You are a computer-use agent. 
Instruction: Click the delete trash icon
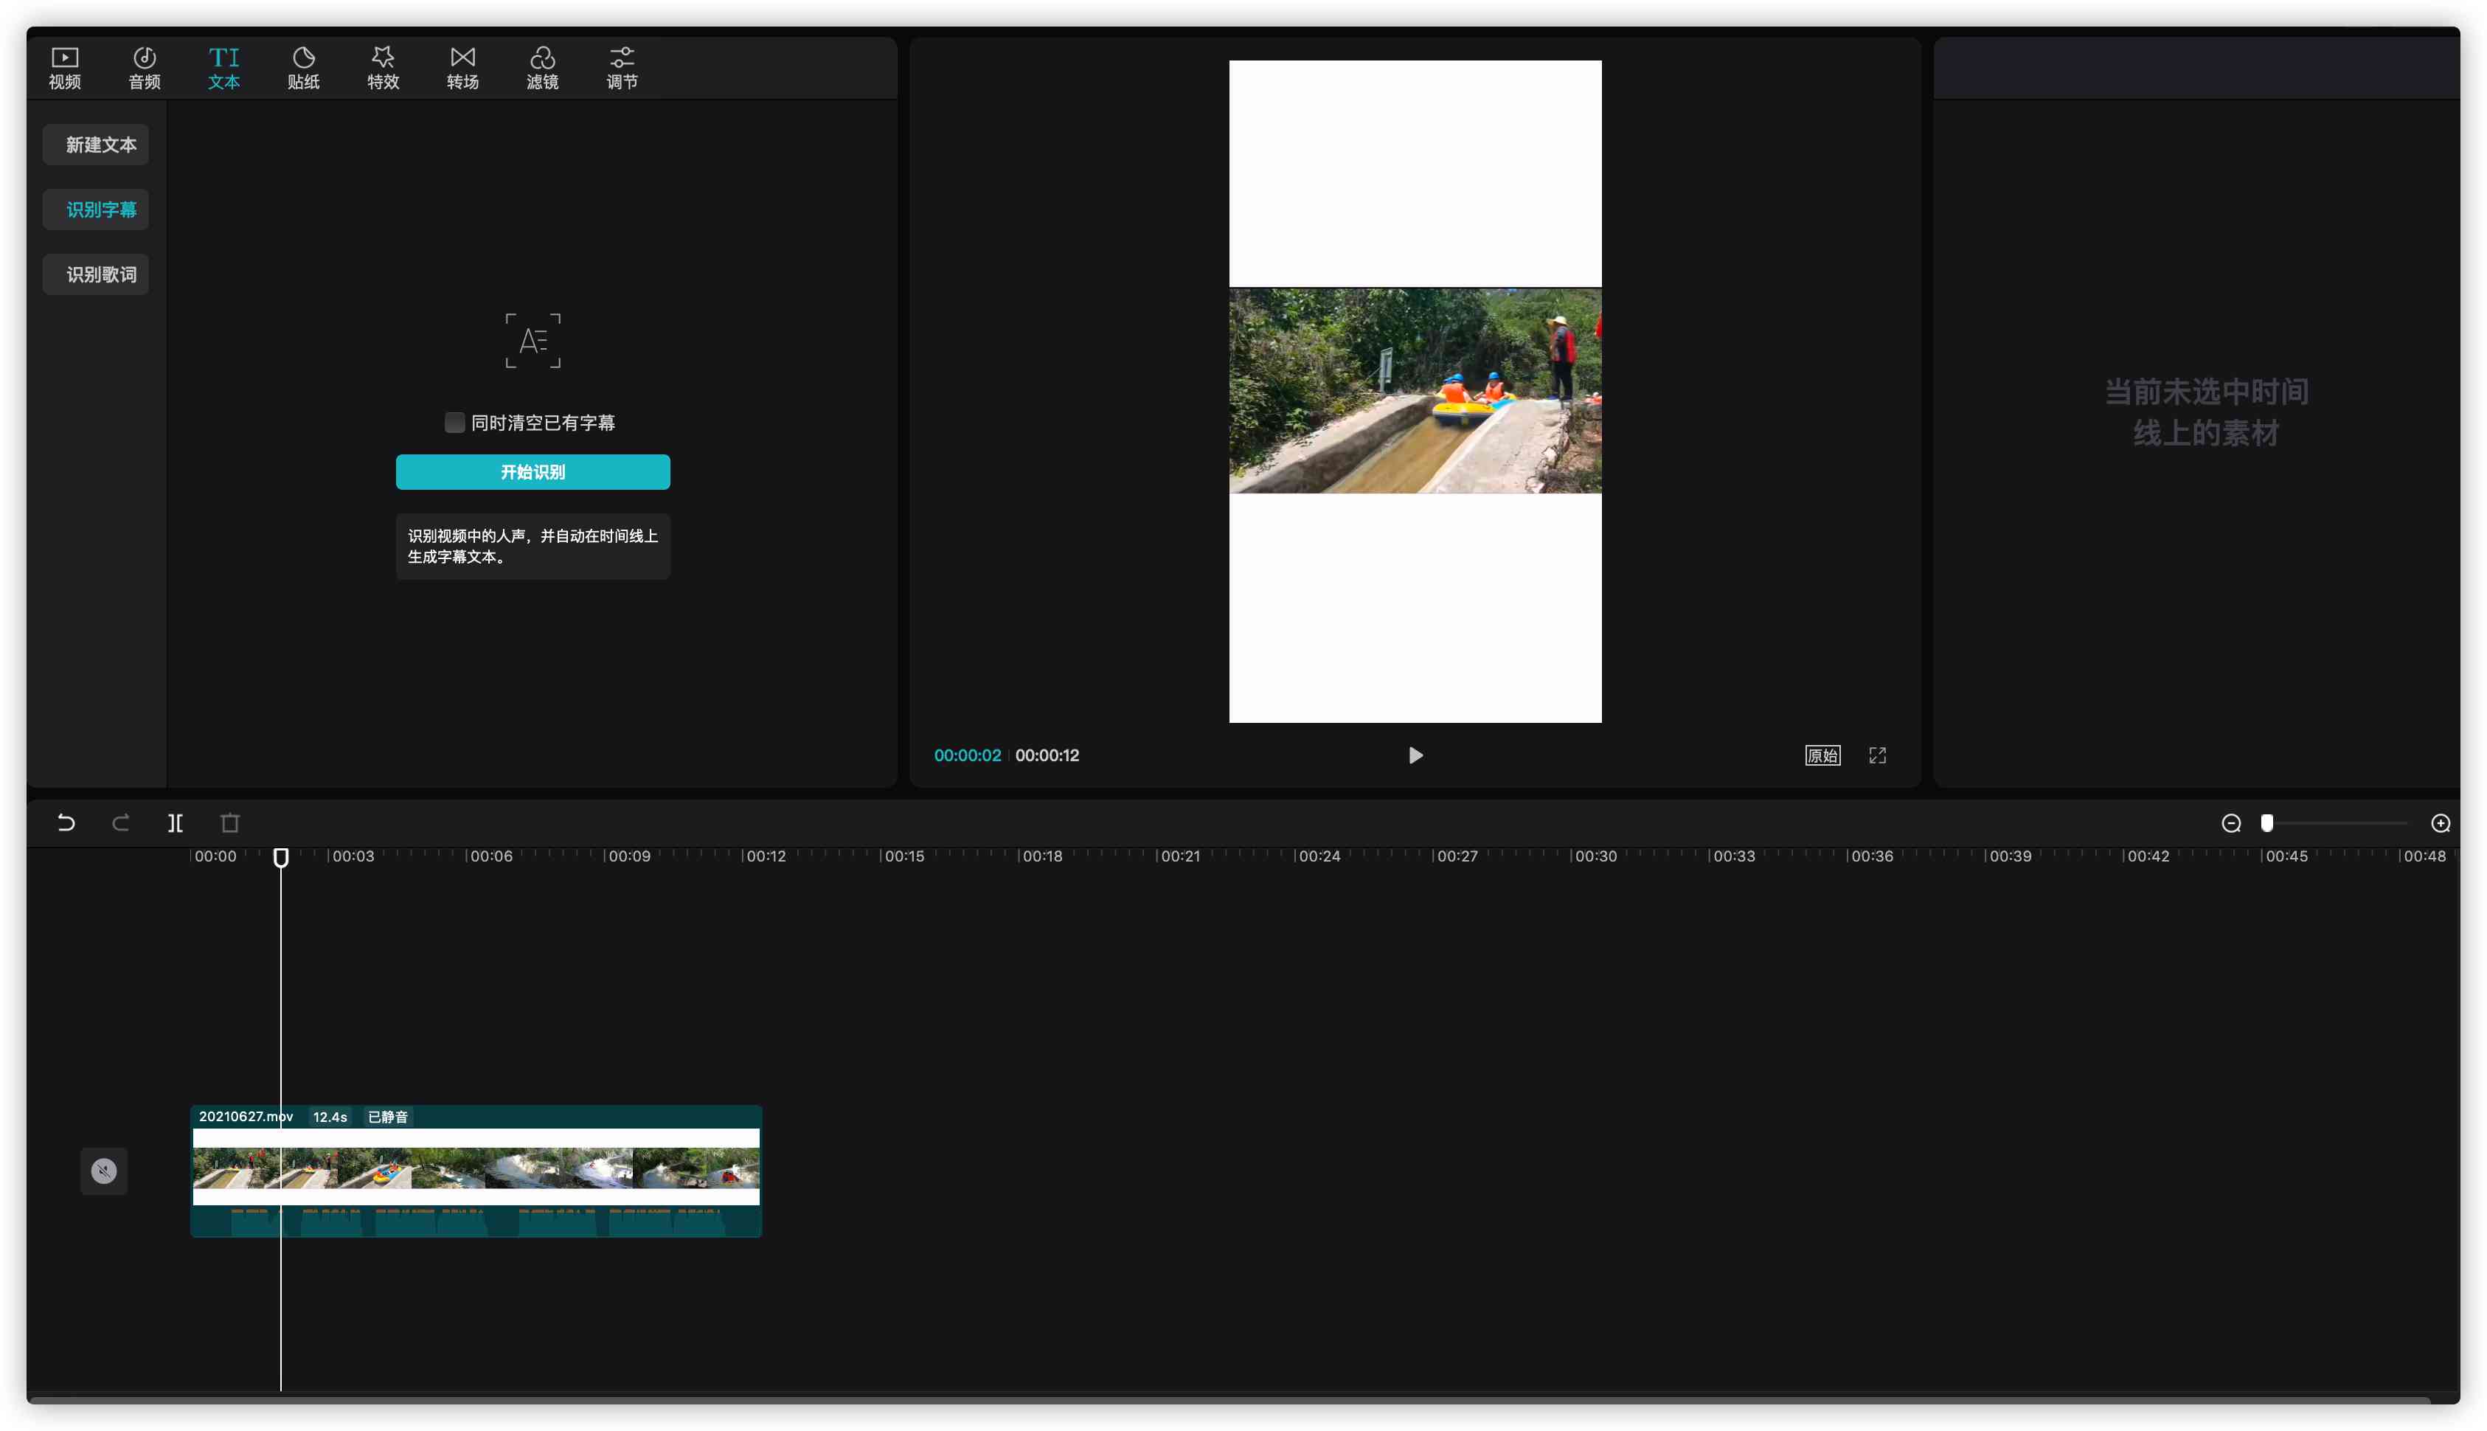click(230, 822)
